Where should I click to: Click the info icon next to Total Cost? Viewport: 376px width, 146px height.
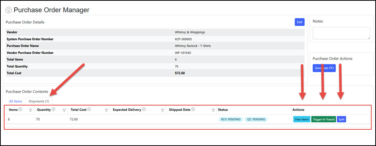click(x=89, y=109)
